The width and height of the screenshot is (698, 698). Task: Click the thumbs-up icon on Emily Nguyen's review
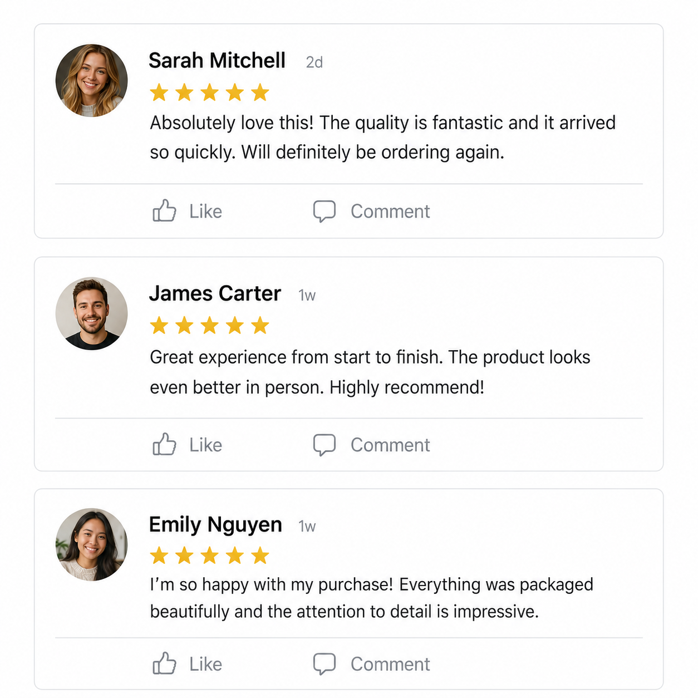(164, 663)
